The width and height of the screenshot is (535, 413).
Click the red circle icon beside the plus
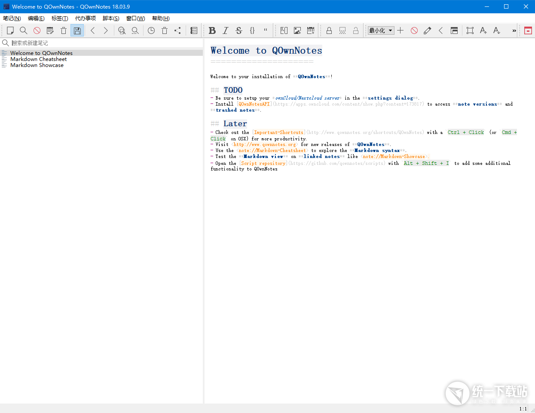[414, 30]
